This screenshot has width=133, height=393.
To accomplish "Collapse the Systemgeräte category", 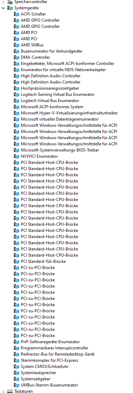I will point(3,8).
